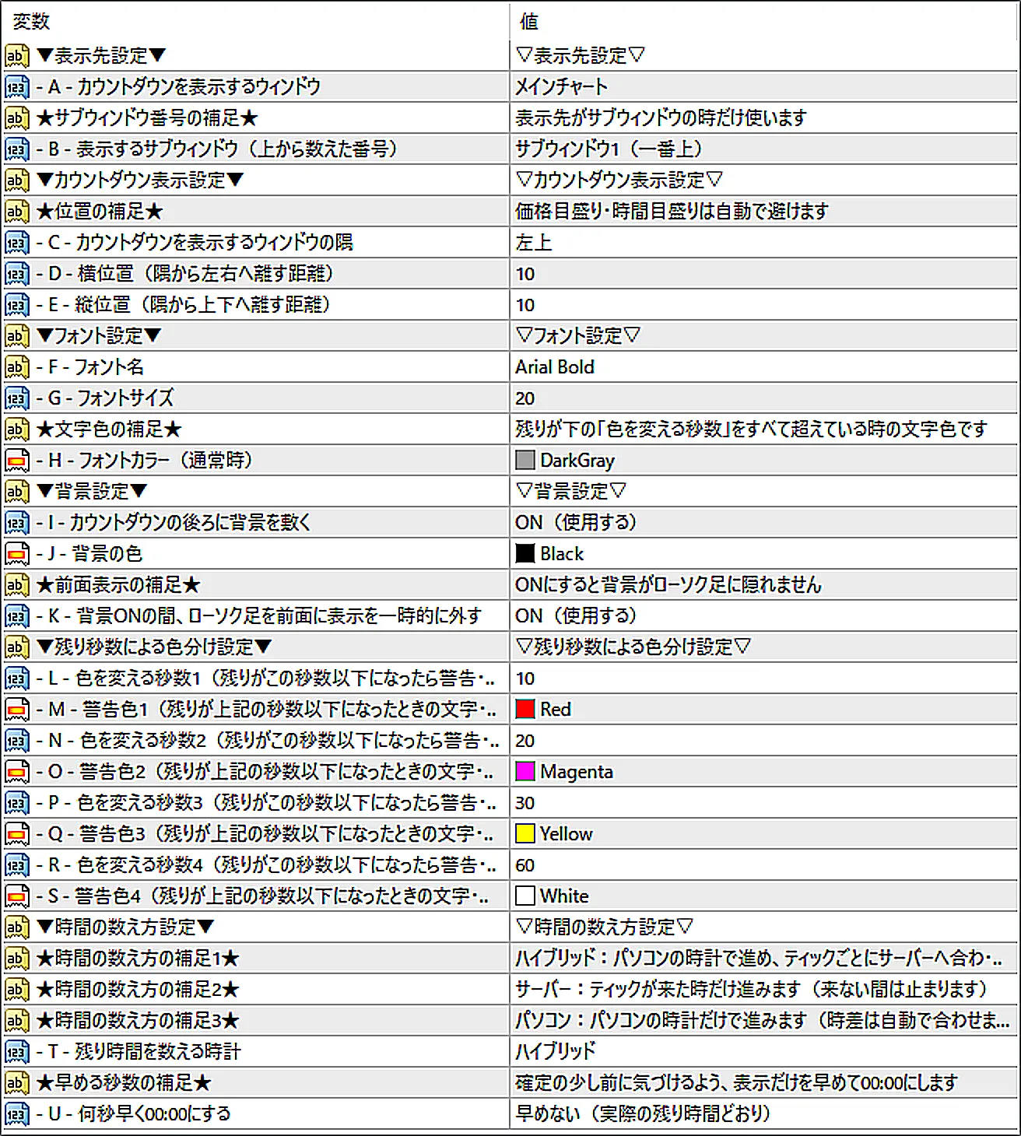
Task: Open the Yellow warning color swatch
Action: pyautogui.click(x=525, y=834)
